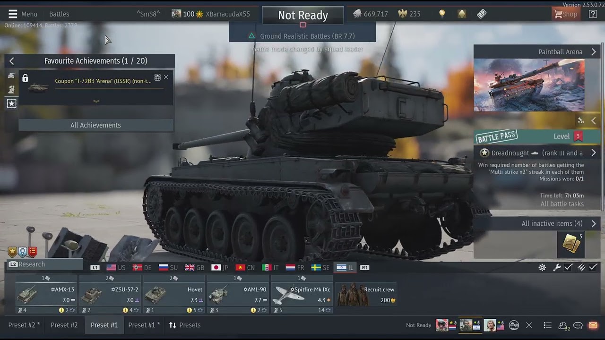The image size is (605, 340).
Task: Select IT nation tab
Action: 271,267
